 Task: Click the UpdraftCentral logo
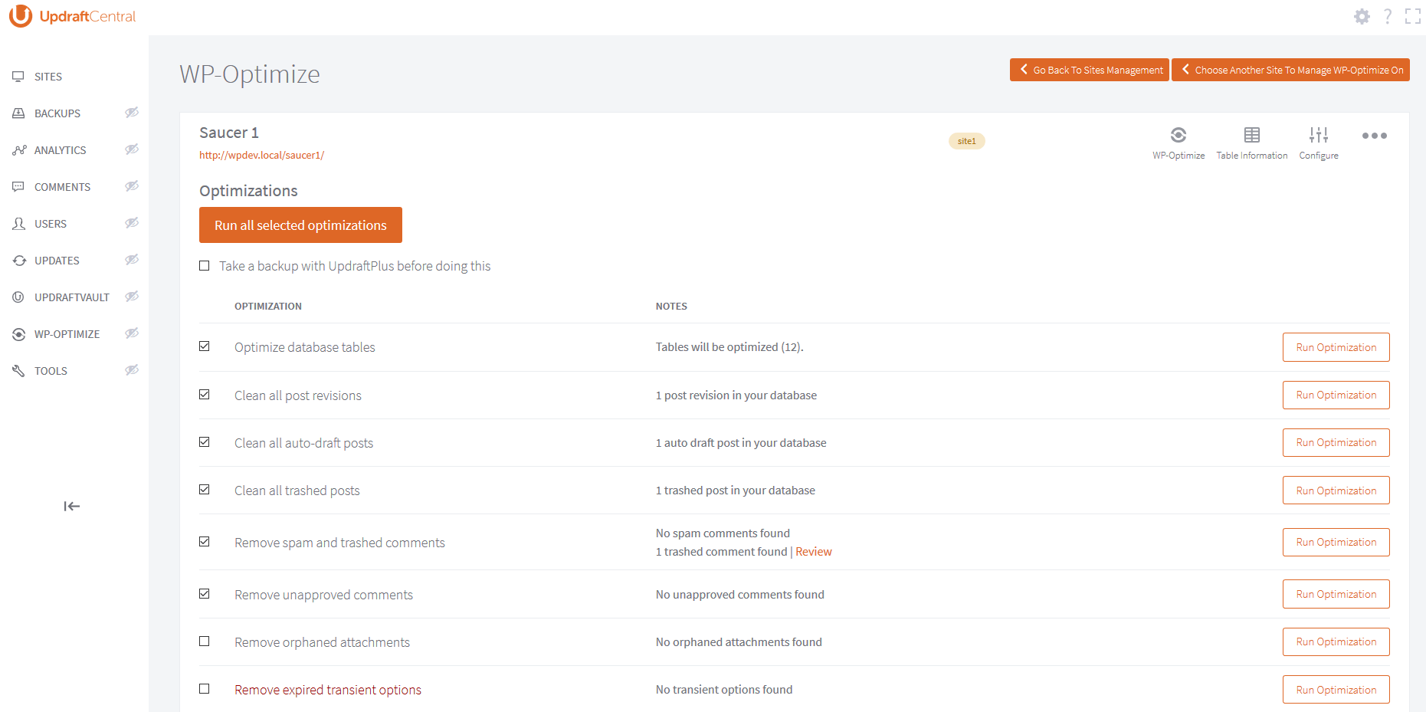tap(73, 16)
